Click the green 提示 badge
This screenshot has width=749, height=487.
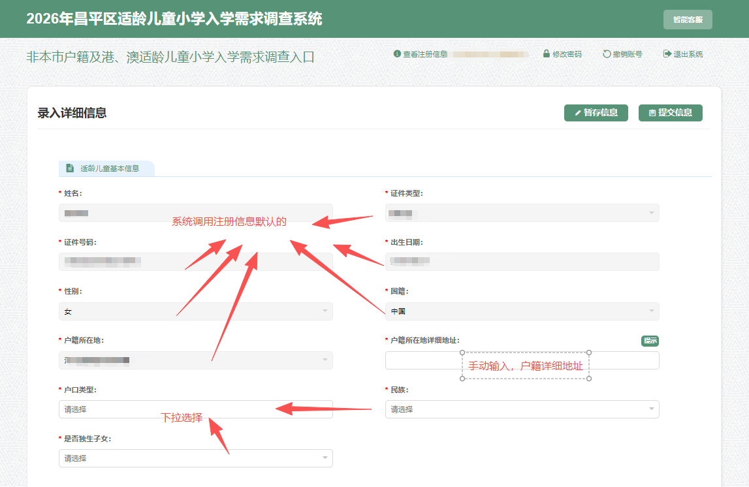point(650,341)
